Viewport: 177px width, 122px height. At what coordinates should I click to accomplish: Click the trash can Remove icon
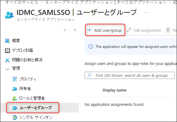point(168,30)
